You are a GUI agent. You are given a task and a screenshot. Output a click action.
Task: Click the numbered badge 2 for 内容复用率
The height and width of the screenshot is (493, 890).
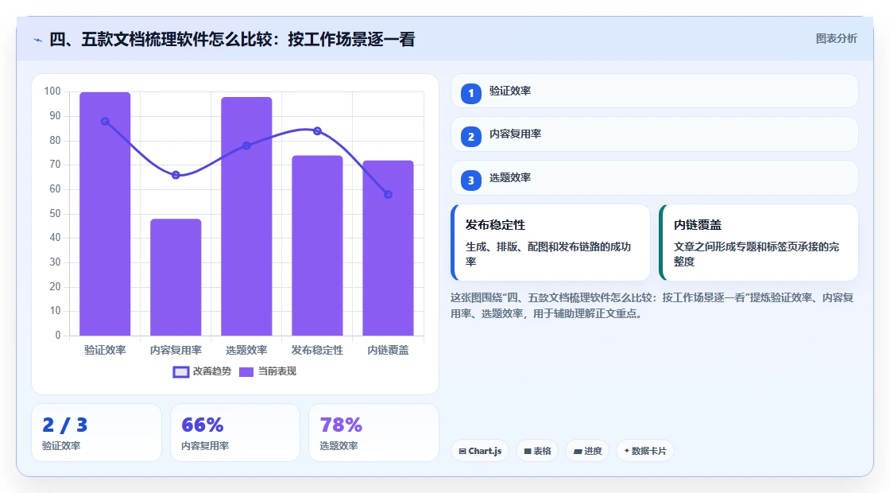470,137
